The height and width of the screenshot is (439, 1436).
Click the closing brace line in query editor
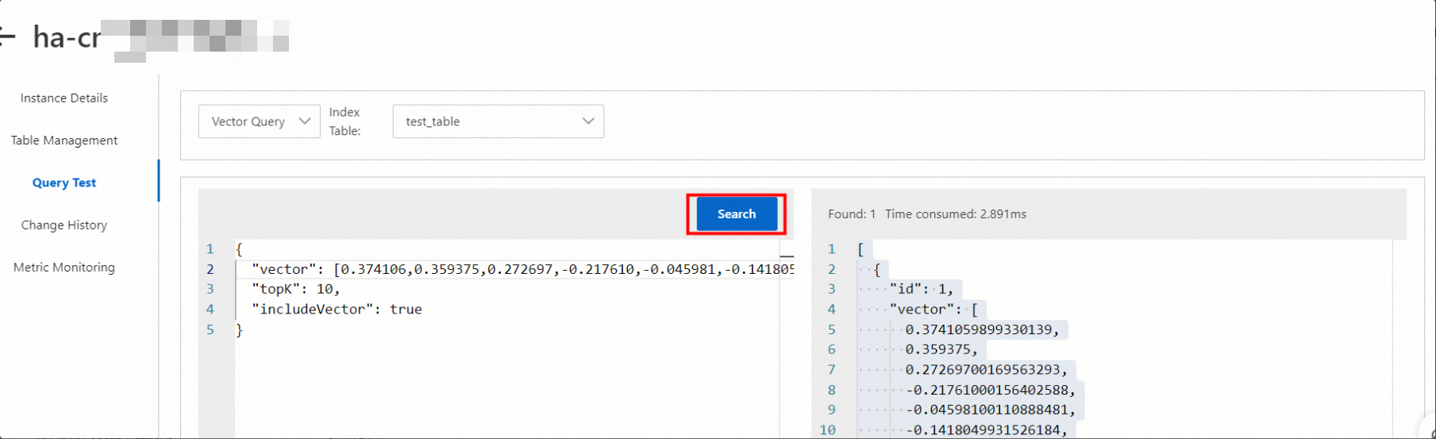[240, 329]
